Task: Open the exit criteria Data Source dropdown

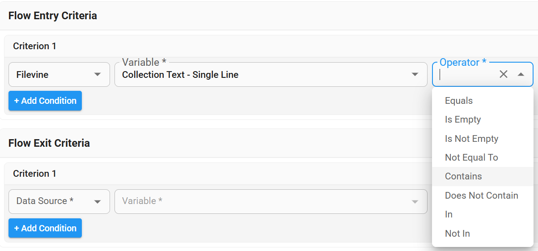Action: point(59,201)
